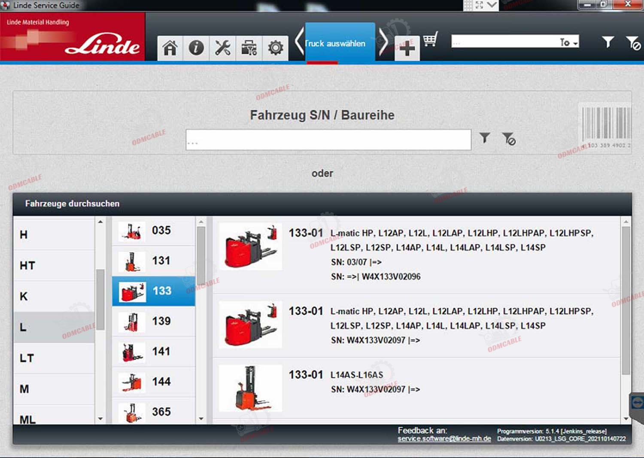Screen dimensions: 644x458
Task: Apply filter icon in top bar
Action: [x=608, y=42]
